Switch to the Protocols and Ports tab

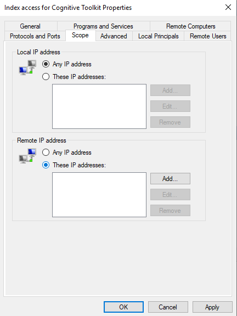35,36
